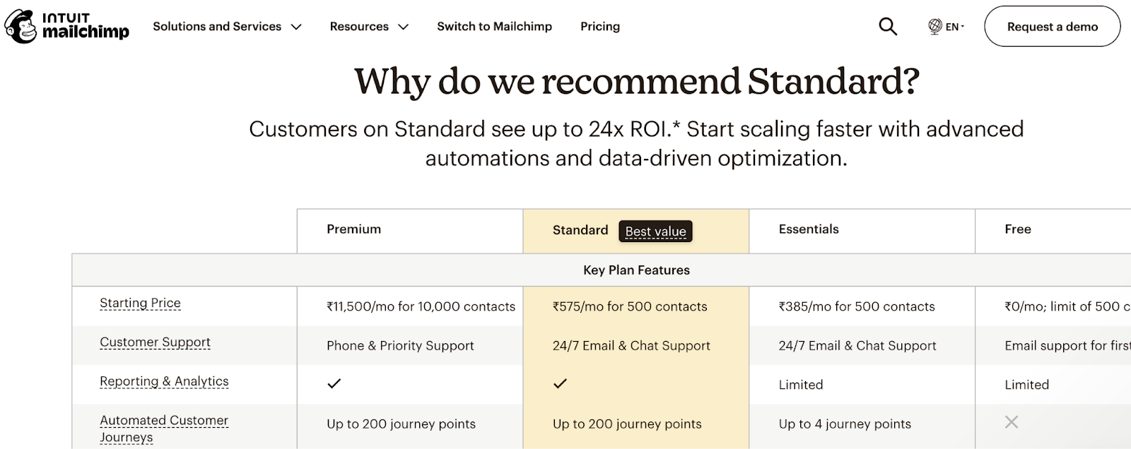Viewport: 1131px width, 449px height.
Task: Click the Best value badge
Action: click(655, 231)
